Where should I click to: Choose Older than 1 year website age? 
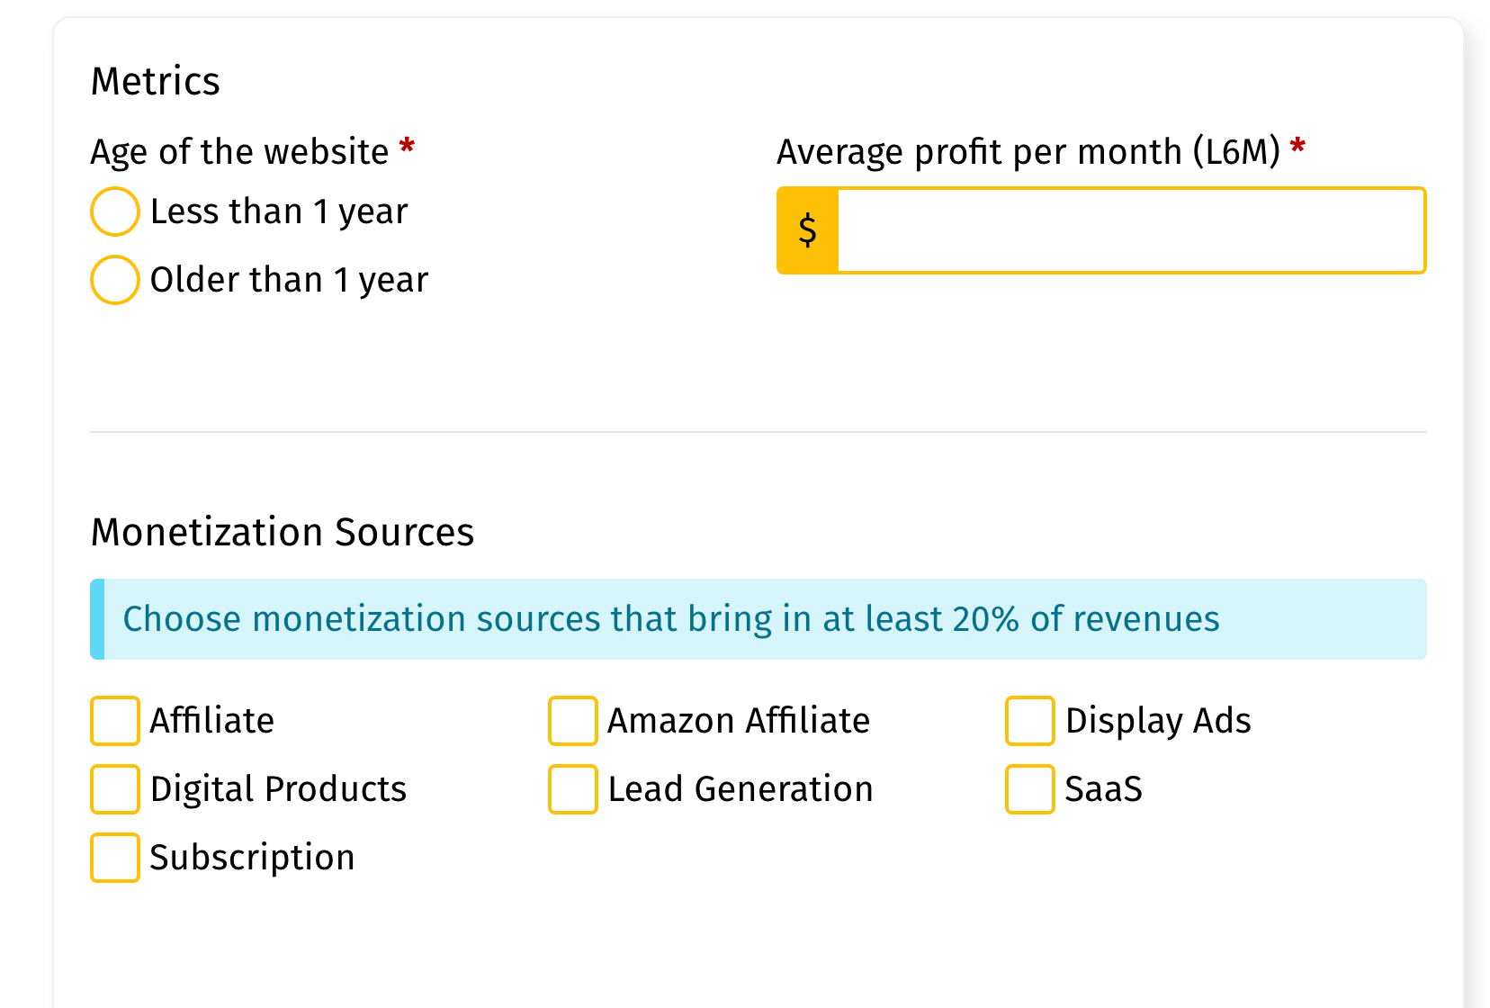[x=114, y=280]
